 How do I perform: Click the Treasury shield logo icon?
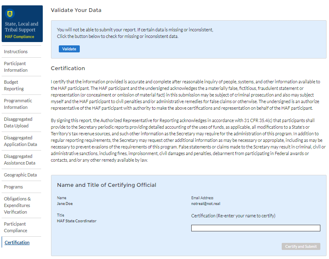coord(10,14)
